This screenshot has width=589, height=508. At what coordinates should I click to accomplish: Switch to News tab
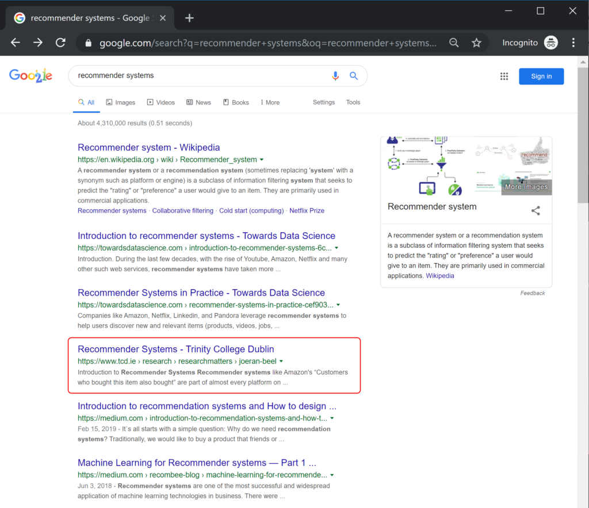198,102
